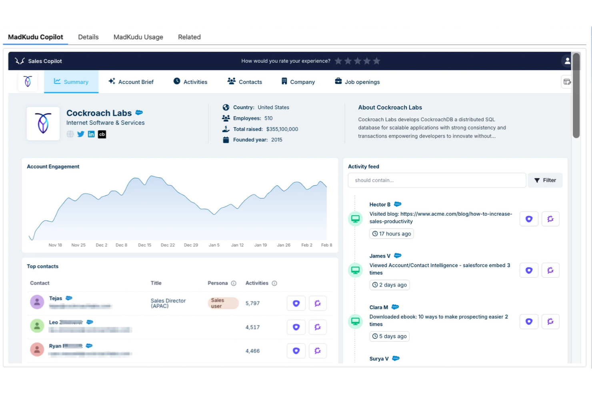Click Salesforce icon next to Tejas
592x395 pixels.
pos(69,298)
